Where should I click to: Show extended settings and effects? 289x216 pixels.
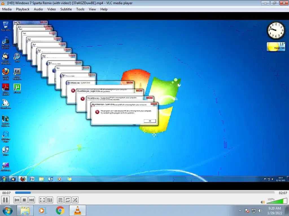50,200
